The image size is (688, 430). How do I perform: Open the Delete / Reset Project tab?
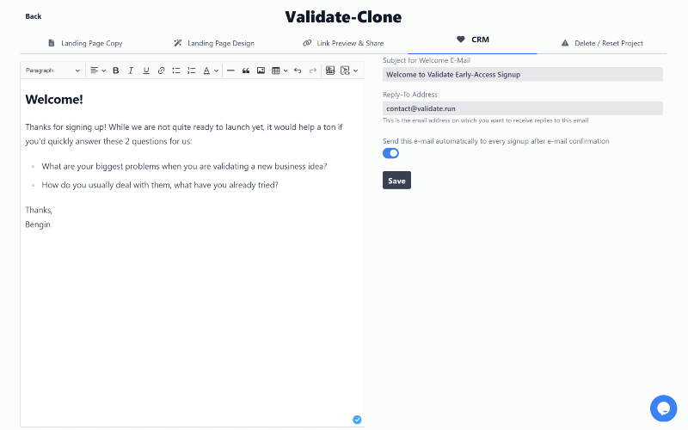[x=602, y=43]
